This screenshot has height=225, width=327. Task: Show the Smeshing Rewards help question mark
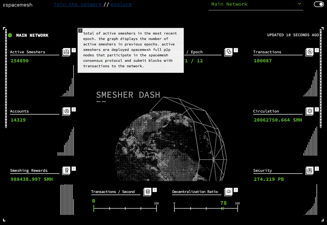point(74,169)
